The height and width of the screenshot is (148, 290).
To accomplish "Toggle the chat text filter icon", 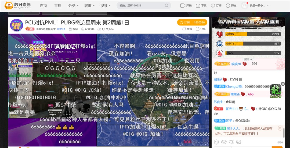I will tap(239, 142).
